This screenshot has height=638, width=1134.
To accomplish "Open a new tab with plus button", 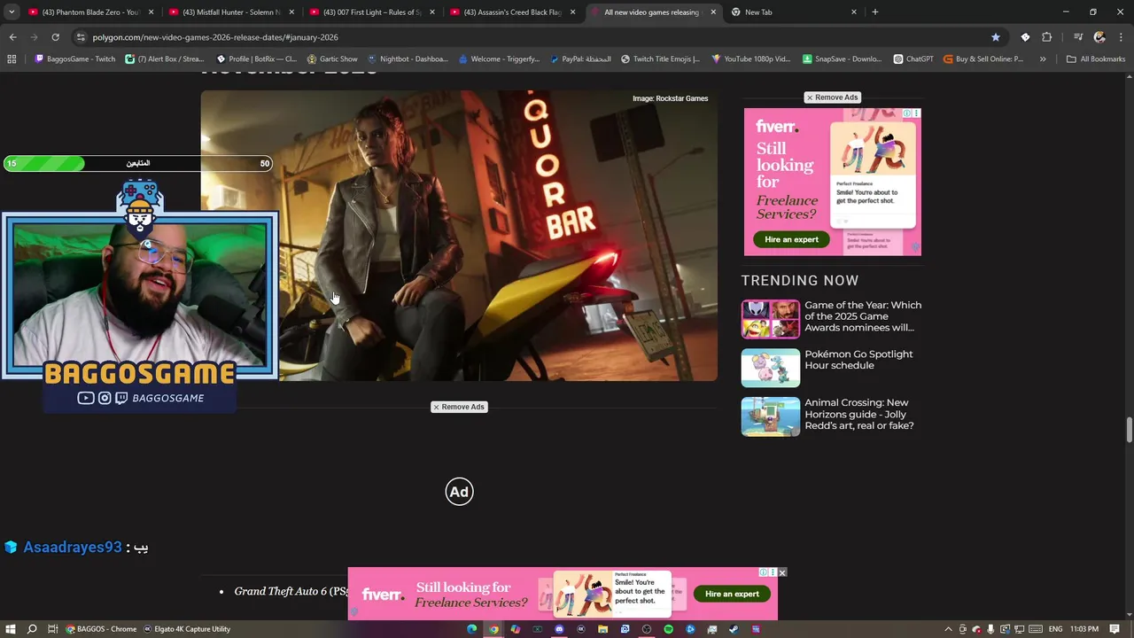I will pyautogui.click(x=875, y=12).
